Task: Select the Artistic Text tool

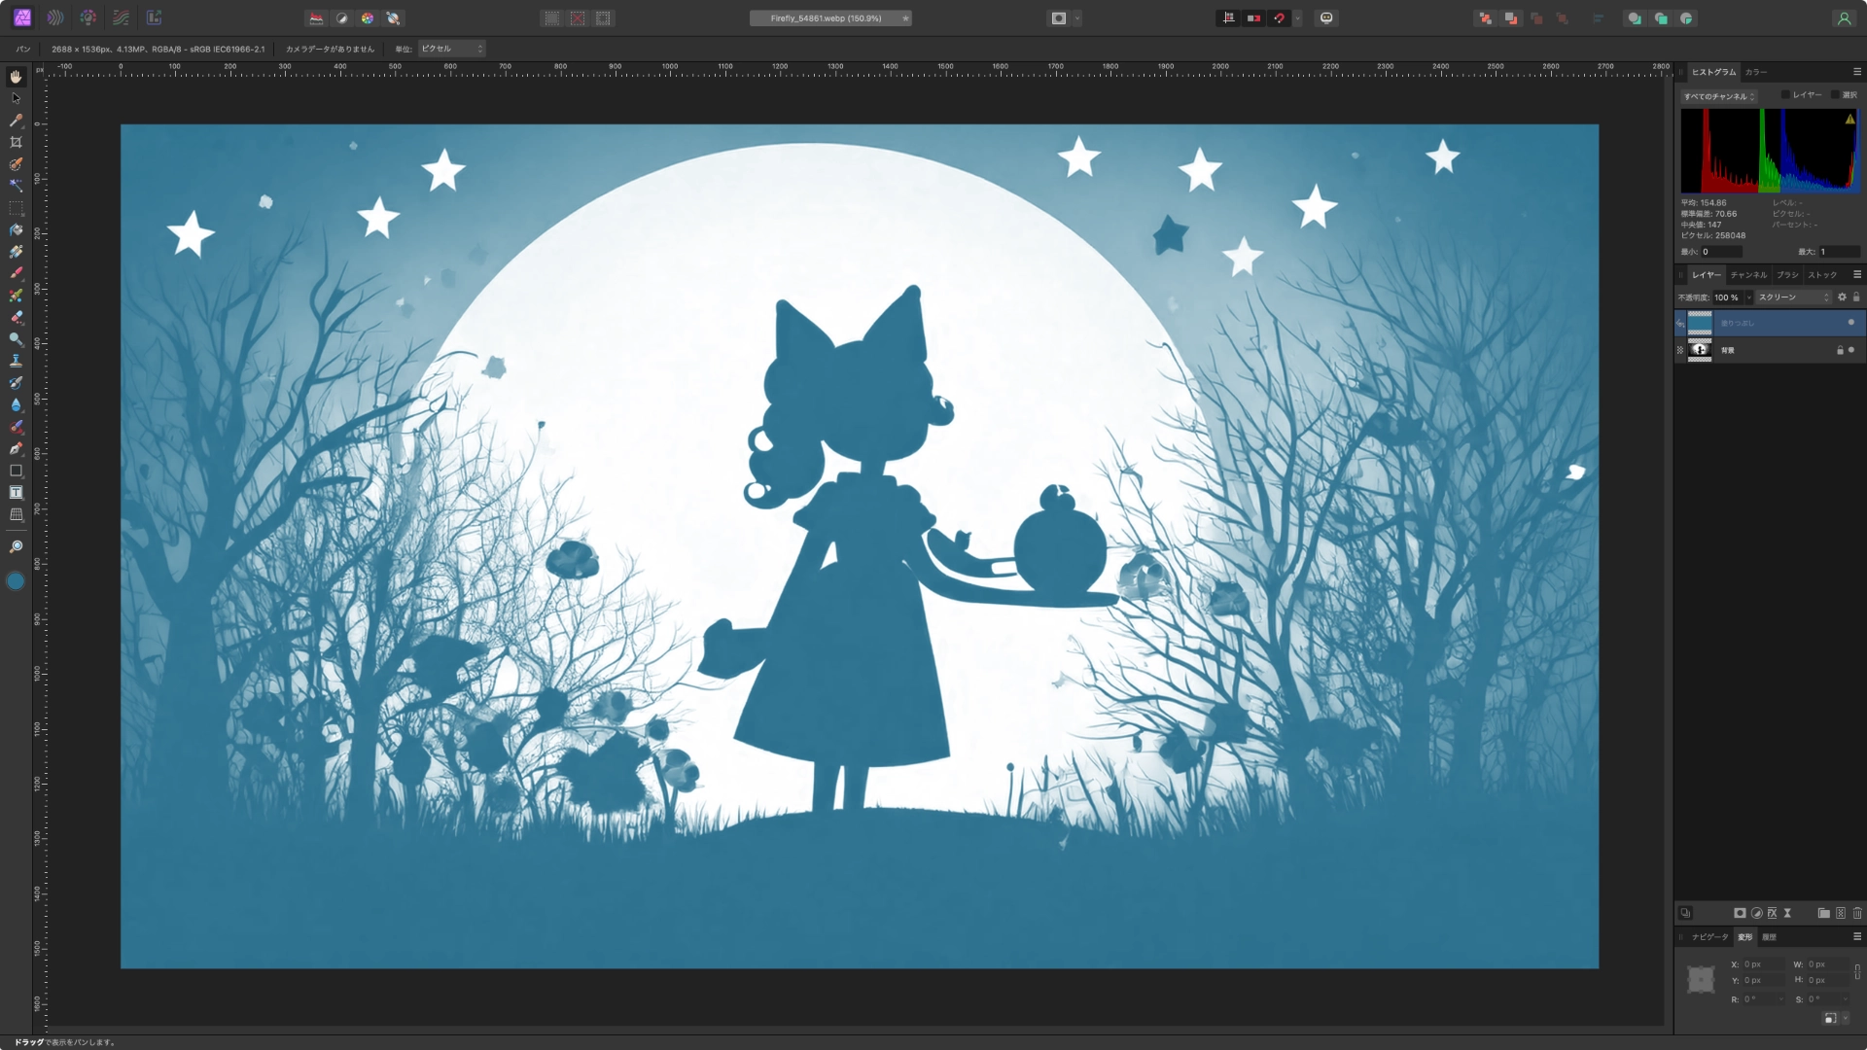Action: pos(16,493)
